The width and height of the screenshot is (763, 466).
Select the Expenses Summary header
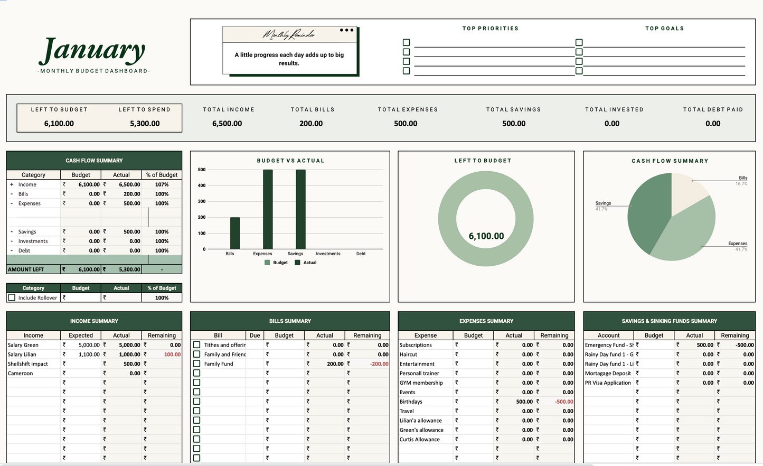[x=486, y=321]
